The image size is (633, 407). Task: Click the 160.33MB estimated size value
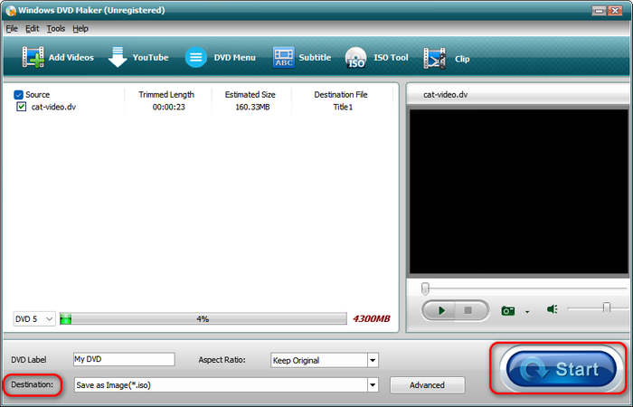pos(252,107)
